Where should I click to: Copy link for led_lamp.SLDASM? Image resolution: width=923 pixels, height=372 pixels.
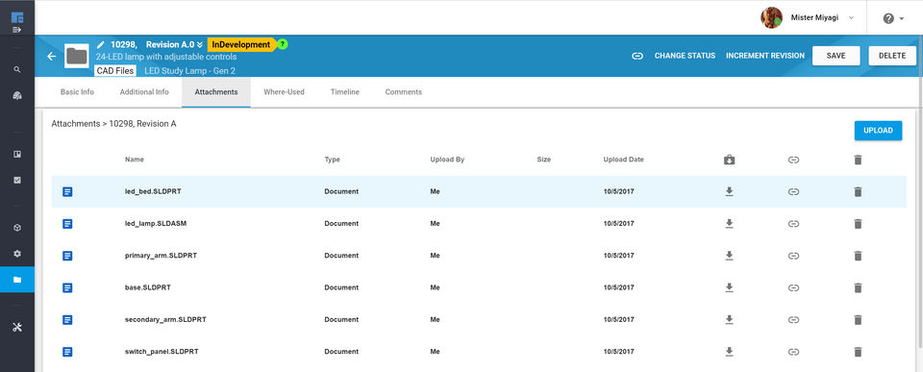click(x=793, y=224)
